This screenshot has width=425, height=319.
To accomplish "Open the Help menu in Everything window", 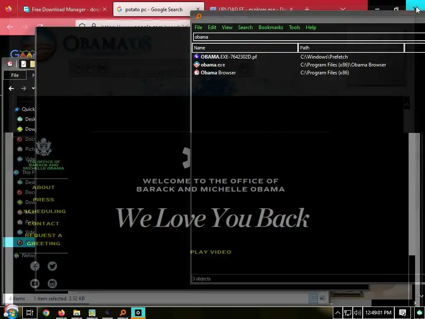I will tap(311, 27).
